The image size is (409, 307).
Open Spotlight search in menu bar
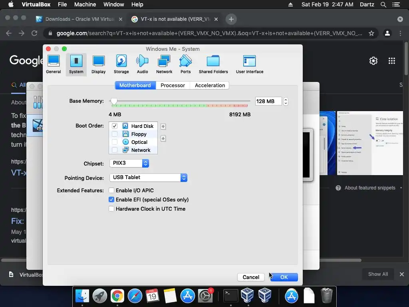point(383,4)
